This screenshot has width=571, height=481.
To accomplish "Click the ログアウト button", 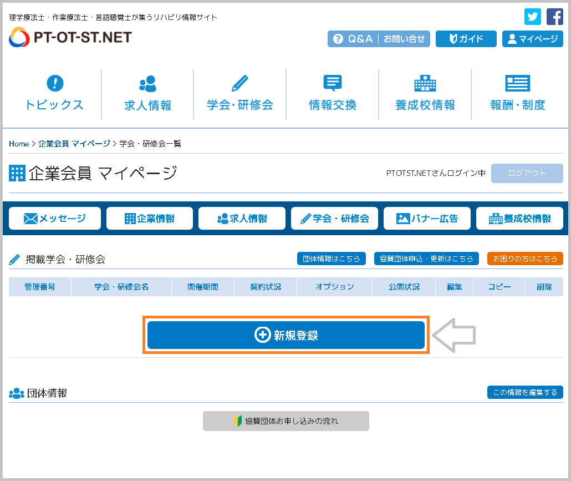I will tap(527, 173).
